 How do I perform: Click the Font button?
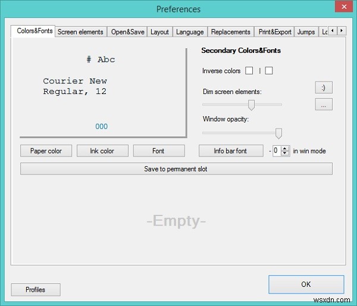pyautogui.click(x=159, y=151)
